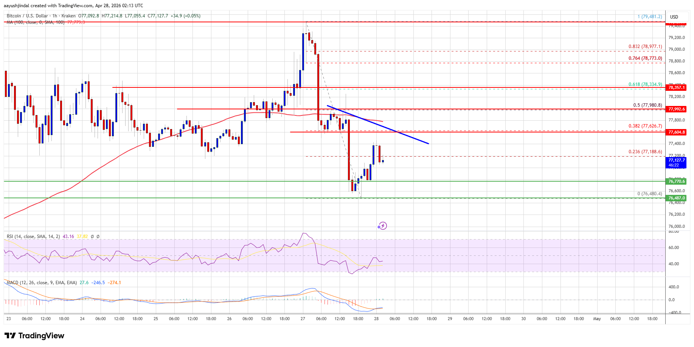This screenshot has width=694, height=347.
Task: Click the 77,604.8 resistance price label
Action: pyautogui.click(x=676, y=132)
